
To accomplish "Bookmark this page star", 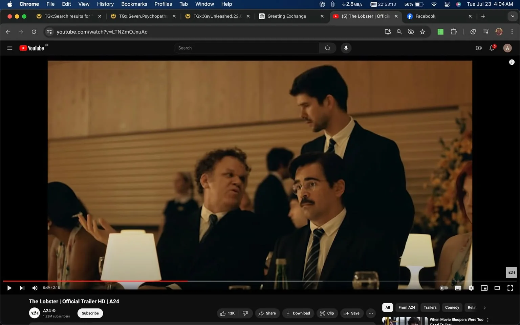I will click(x=422, y=32).
